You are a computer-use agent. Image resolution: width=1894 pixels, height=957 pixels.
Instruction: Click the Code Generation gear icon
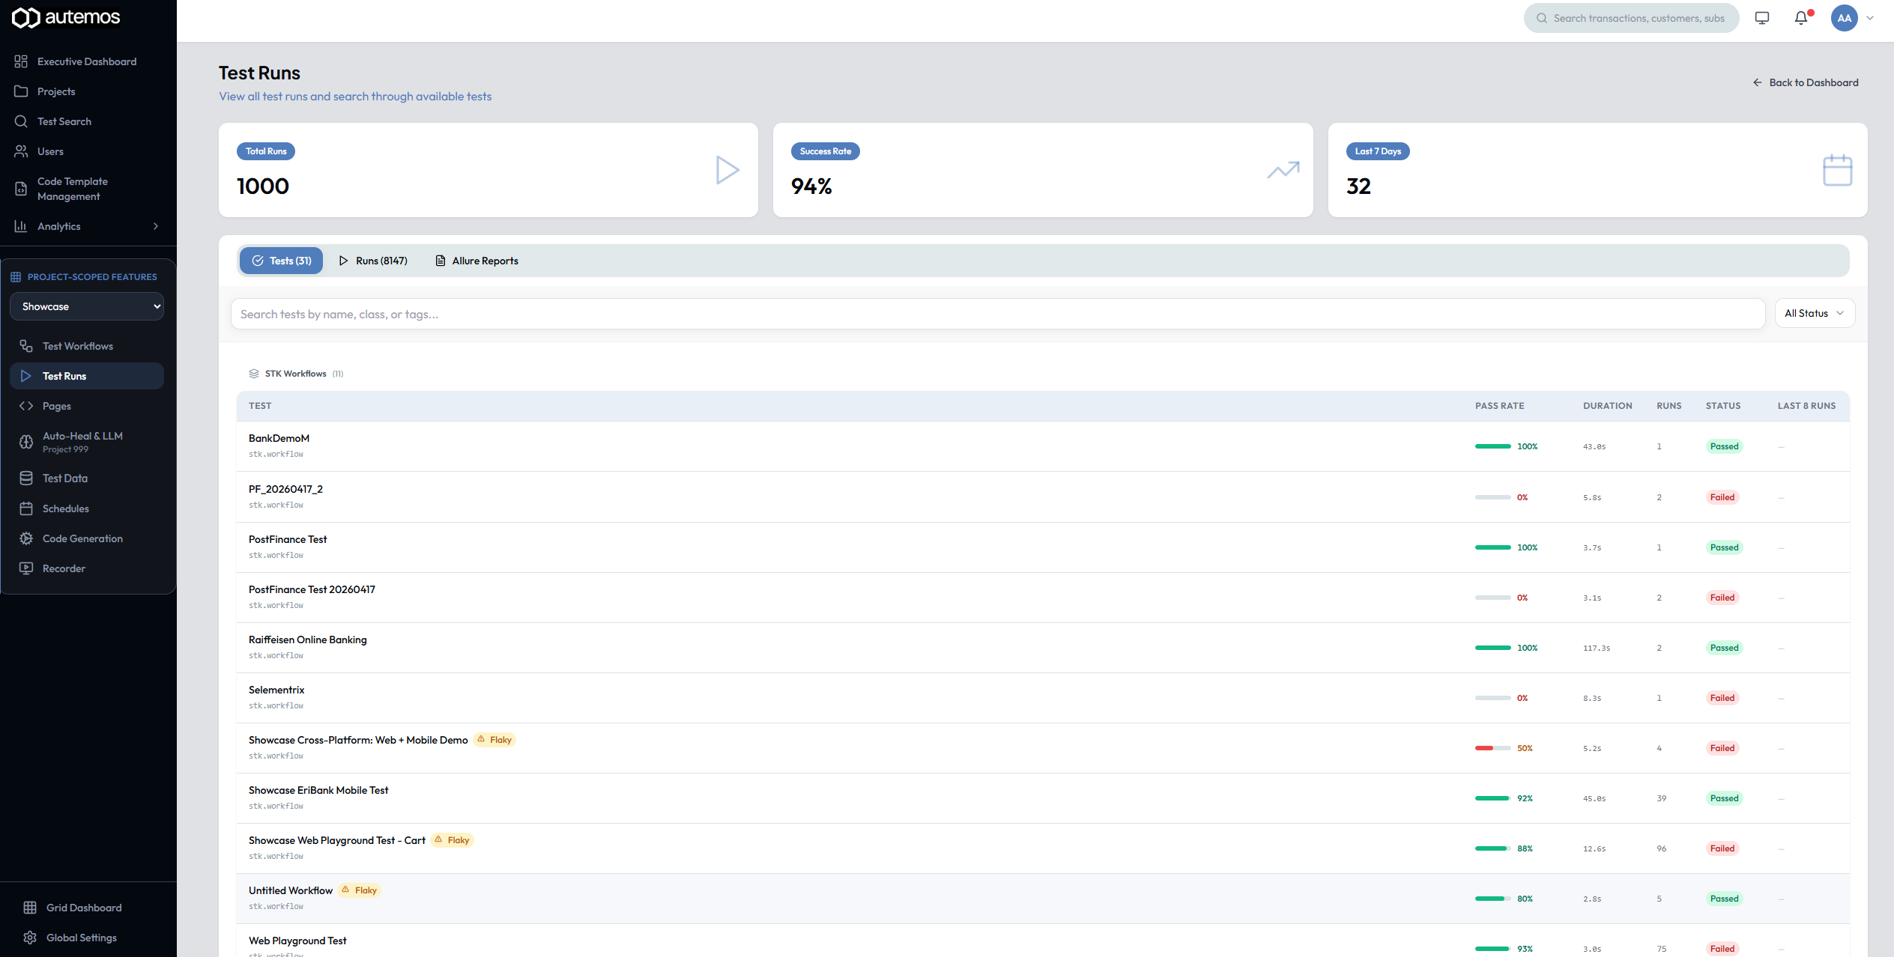(26, 538)
